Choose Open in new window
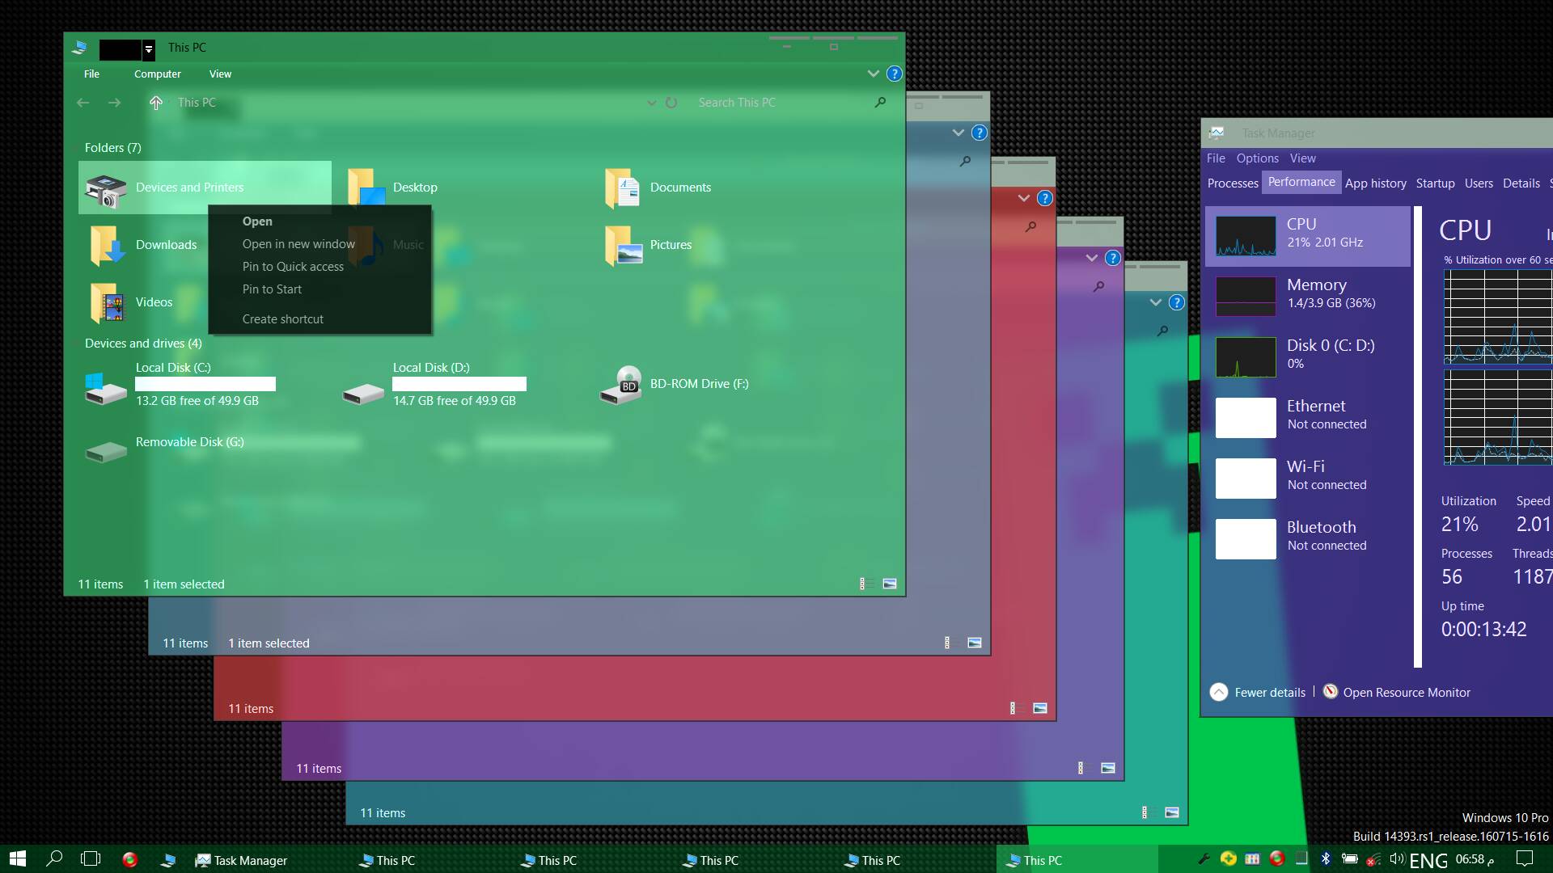 (319, 244)
